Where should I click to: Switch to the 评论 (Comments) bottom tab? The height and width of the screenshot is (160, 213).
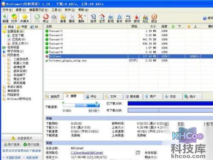click(x=93, y=96)
